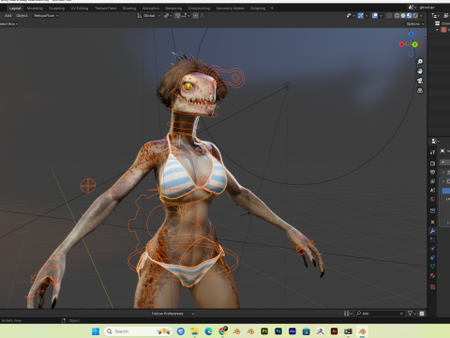450x338 pixels.
Task: Open the Object Constraints properties icon
Action: pyautogui.click(x=432, y=257)
